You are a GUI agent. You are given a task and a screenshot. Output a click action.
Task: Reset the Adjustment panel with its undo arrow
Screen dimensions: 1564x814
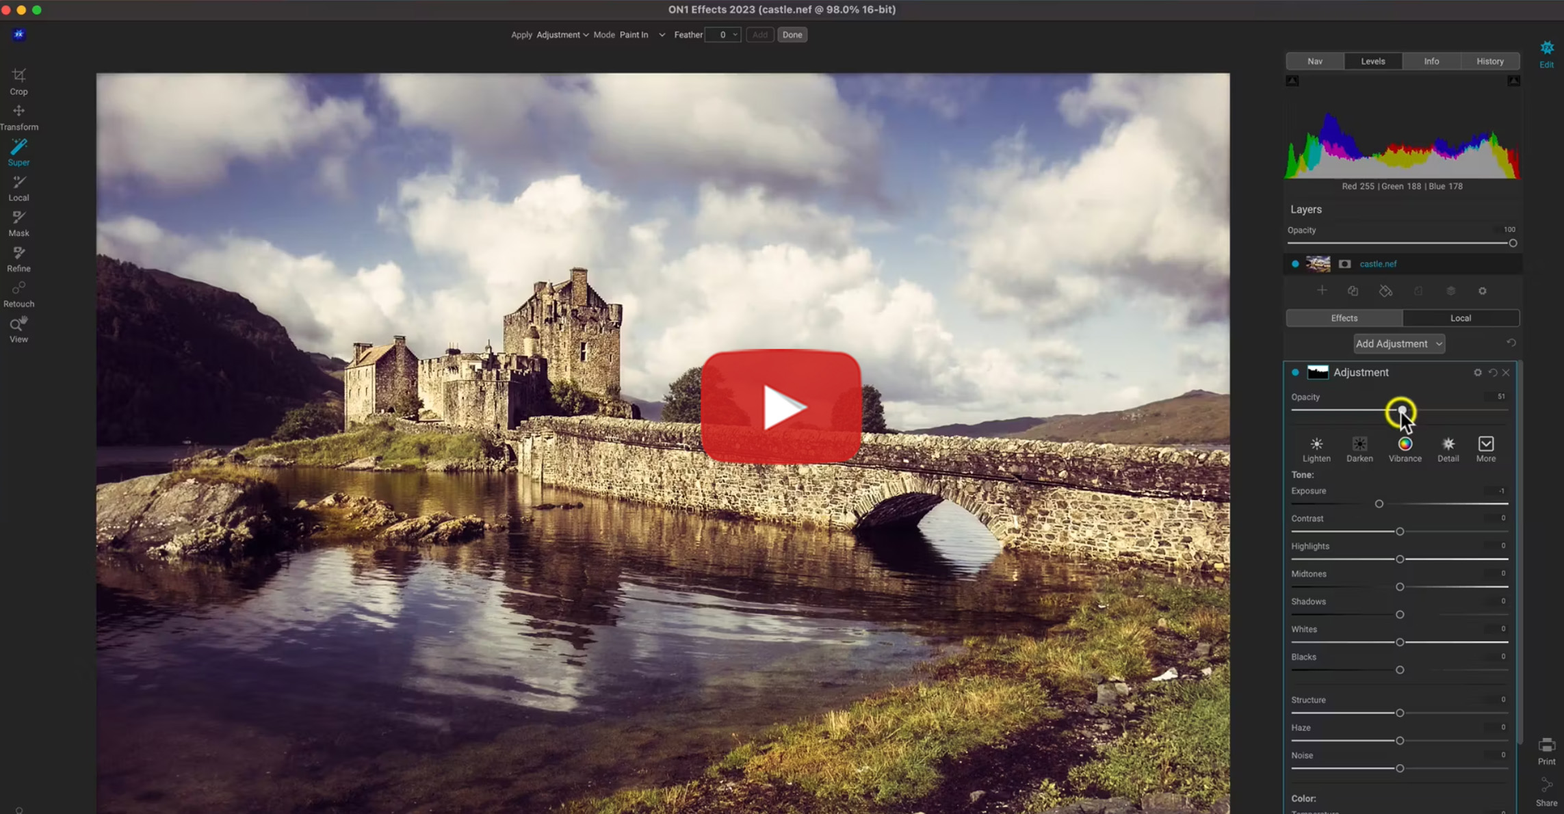tap(1493, 373)
